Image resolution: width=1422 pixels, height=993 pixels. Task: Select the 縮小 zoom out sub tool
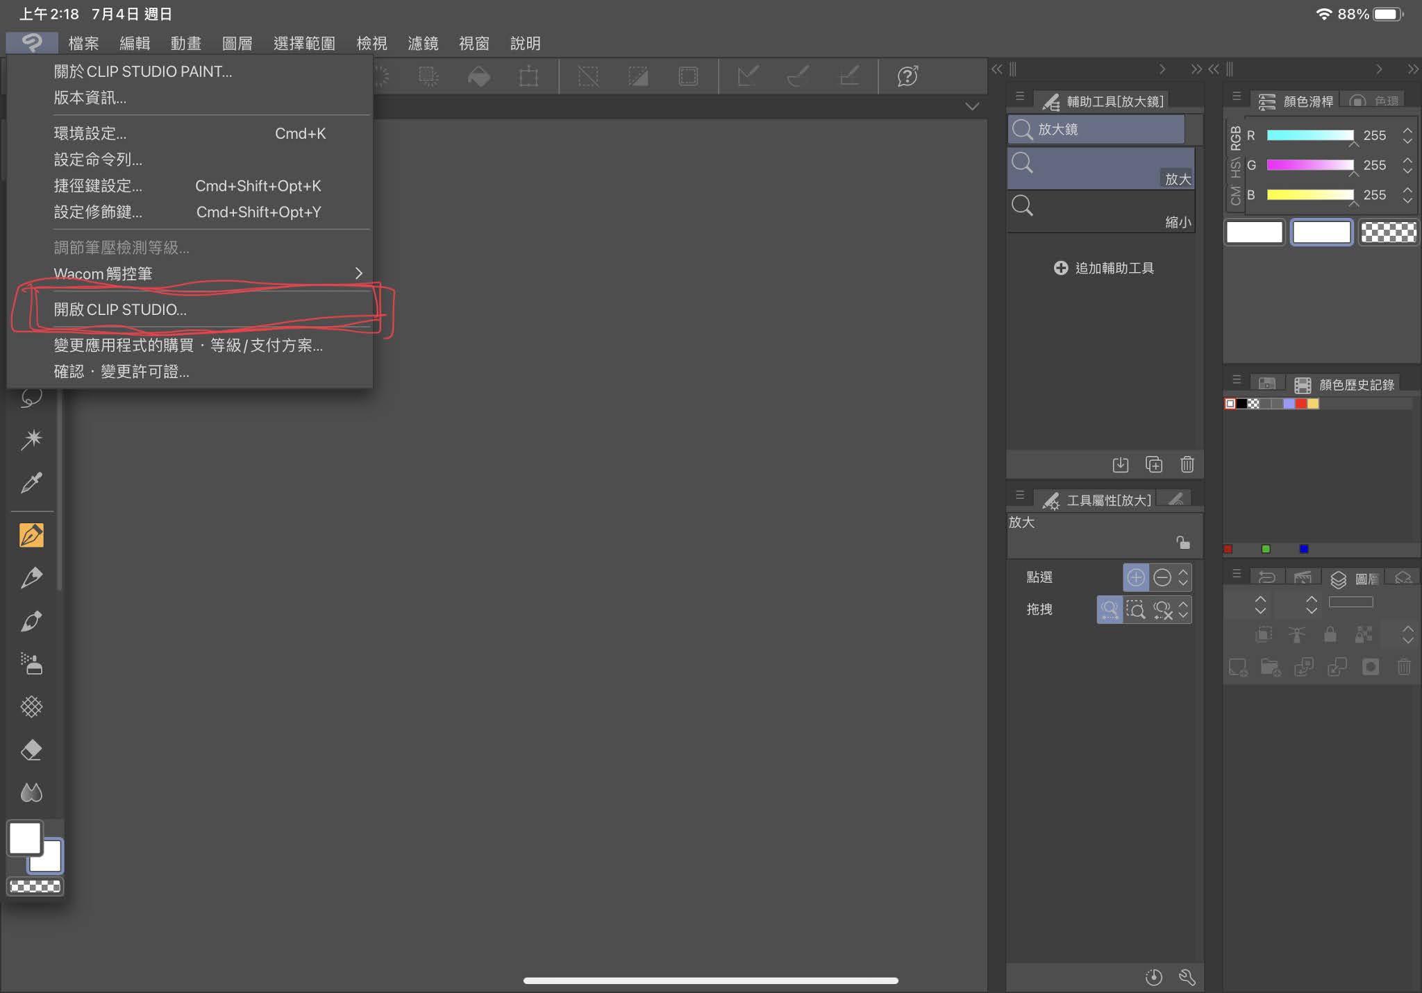[x=1101, y=212]
